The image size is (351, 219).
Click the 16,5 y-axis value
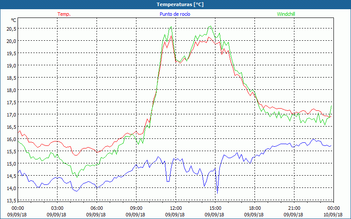click(12, 127)
